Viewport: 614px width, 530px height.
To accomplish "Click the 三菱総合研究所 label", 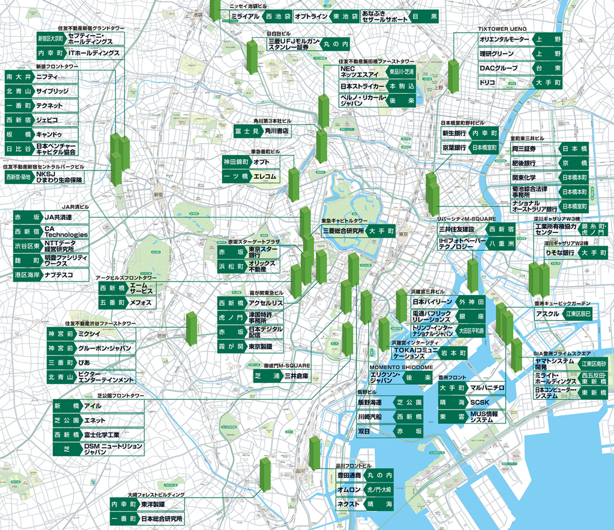I will click(x=343, y=231).
